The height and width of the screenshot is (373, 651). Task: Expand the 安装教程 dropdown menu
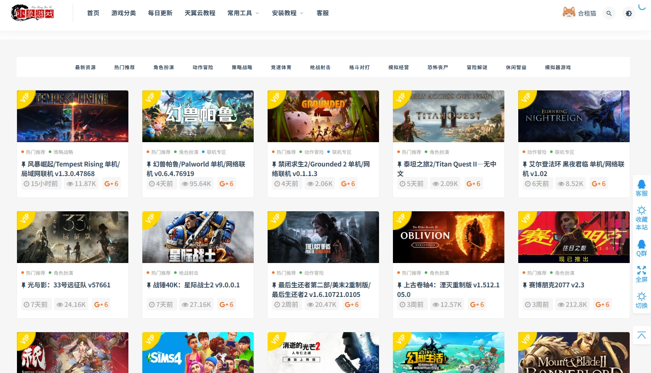[x=287, y=13]
